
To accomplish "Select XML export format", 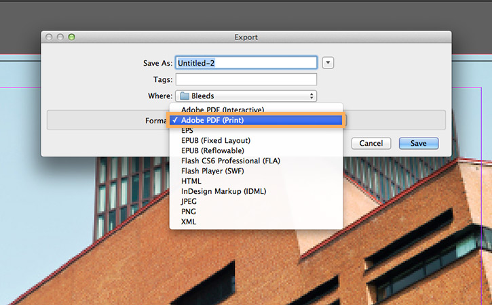I will (x=256, y=222).
